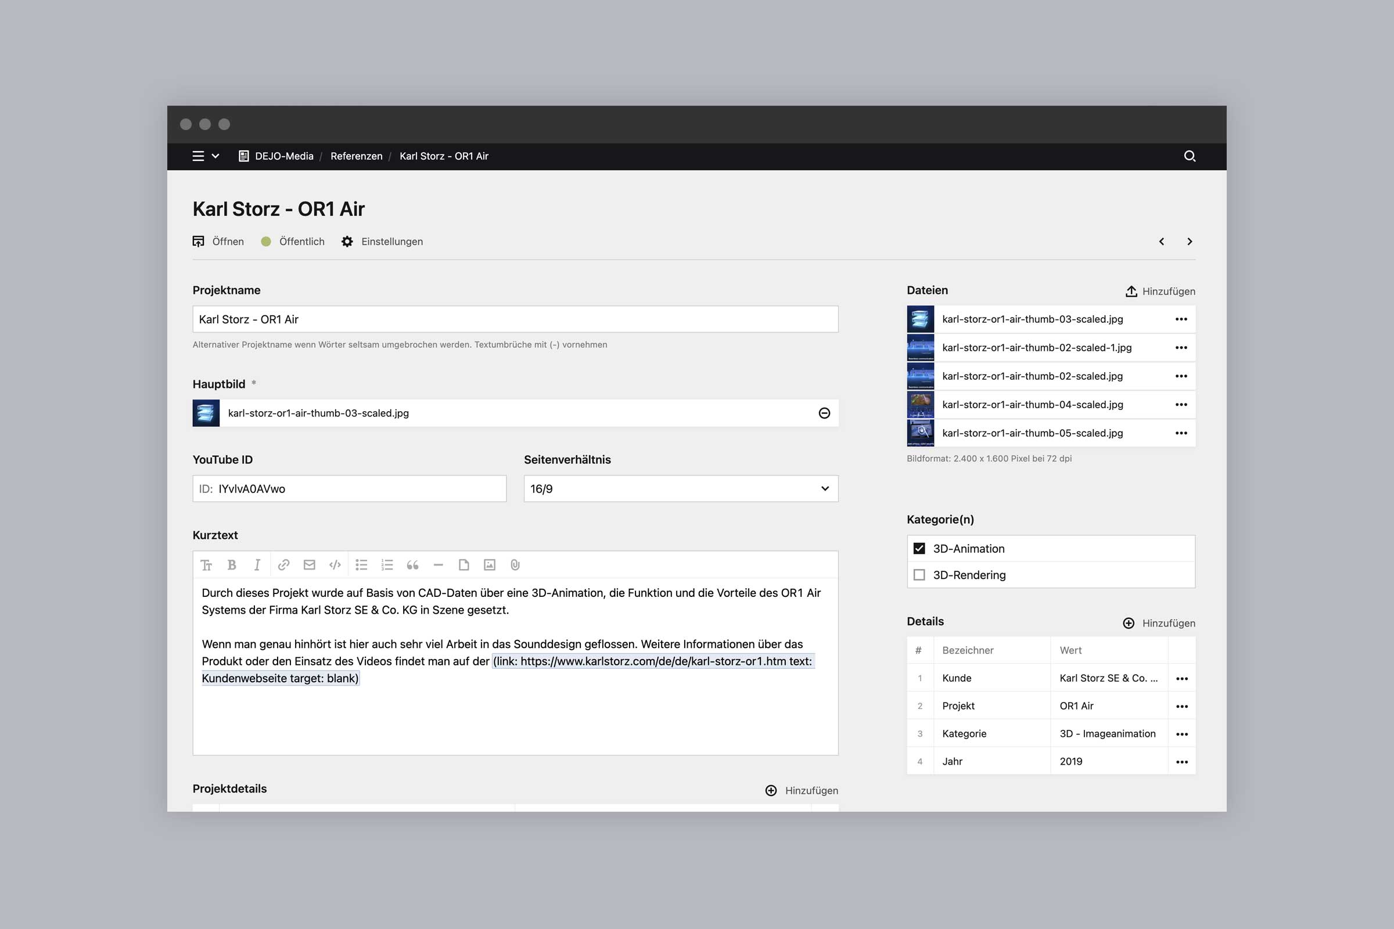Image resolution: width=1394 pixels, height=929 pixels.
Task: Open options for Kunde detail row
Action: pyautogui.click(x=1181, y=678)
